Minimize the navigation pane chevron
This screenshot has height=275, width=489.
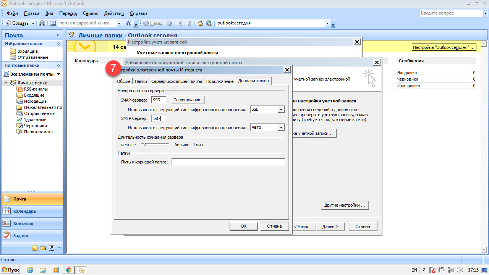(x=58, y=35)
